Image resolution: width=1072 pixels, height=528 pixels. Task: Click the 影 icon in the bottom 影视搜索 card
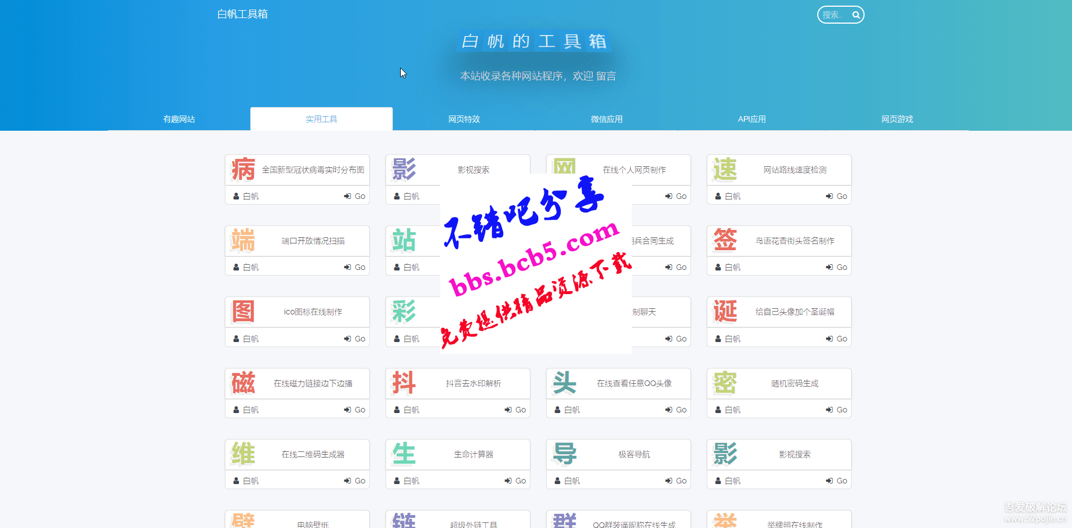[725, 454]
